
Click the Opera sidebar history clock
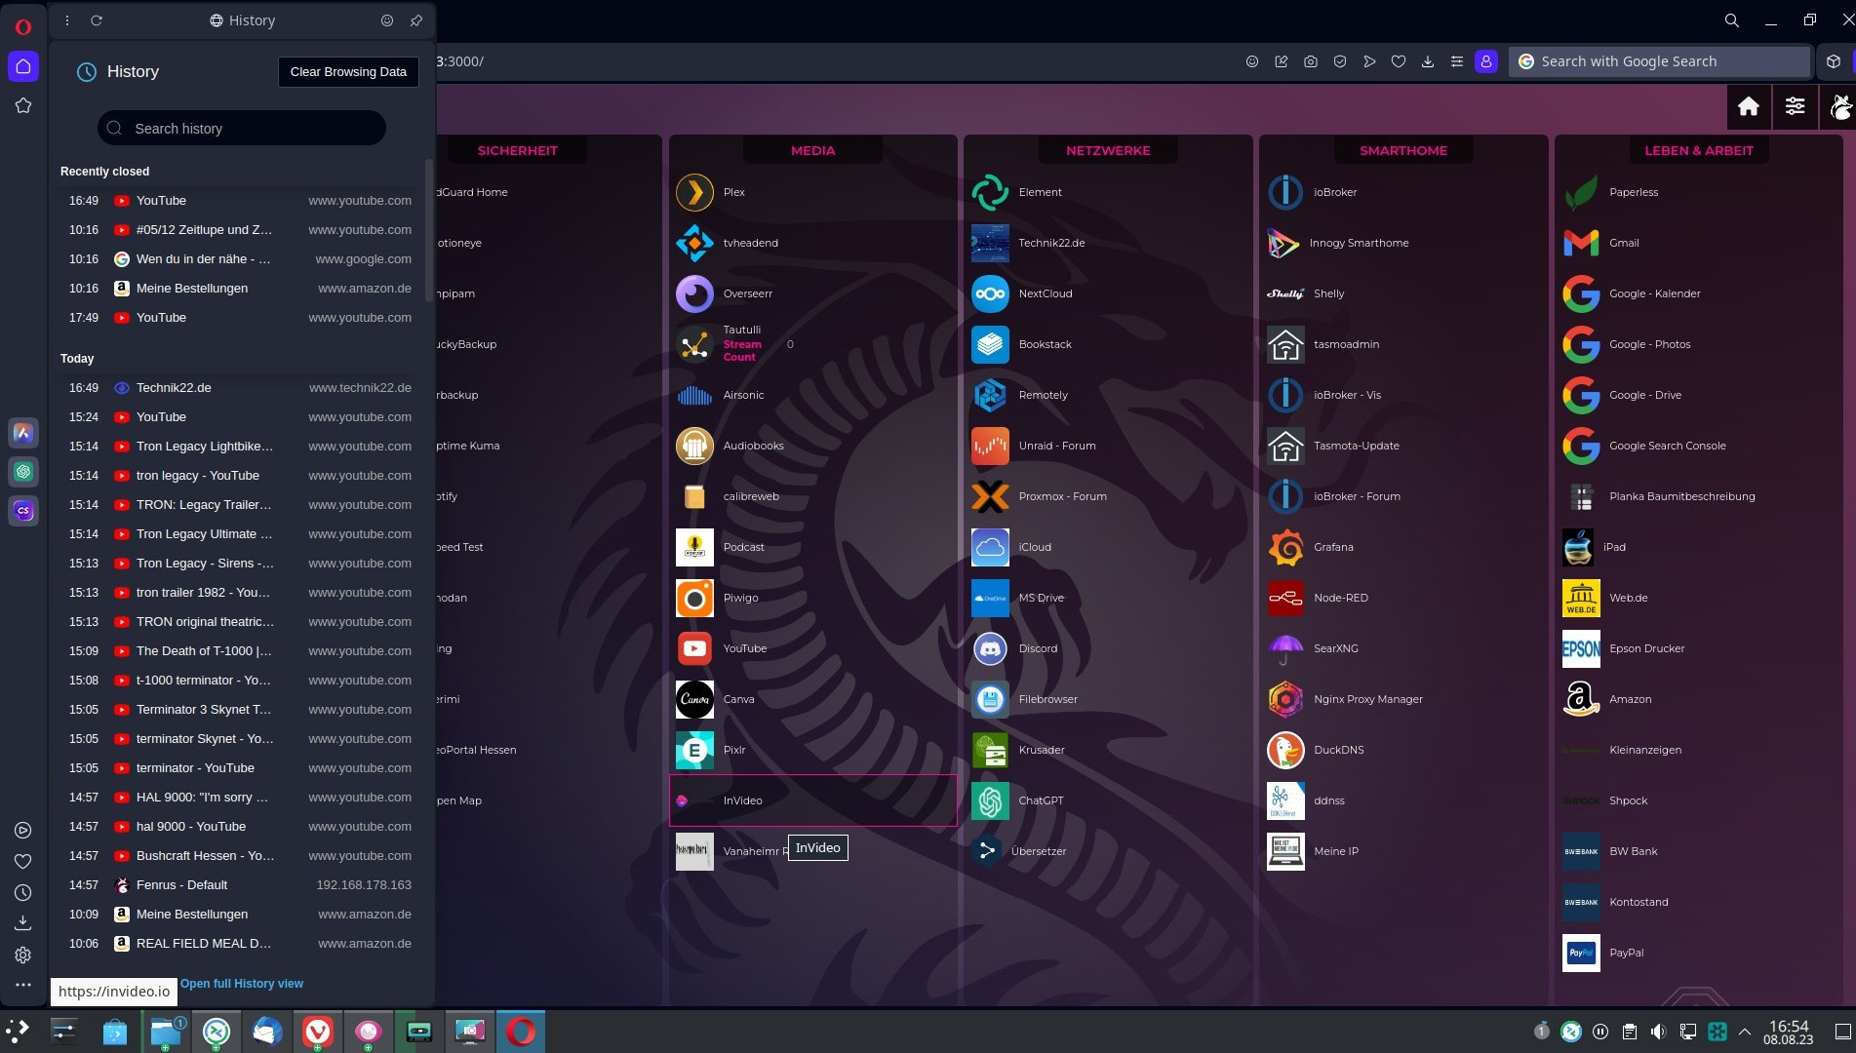tap(23, 892)
